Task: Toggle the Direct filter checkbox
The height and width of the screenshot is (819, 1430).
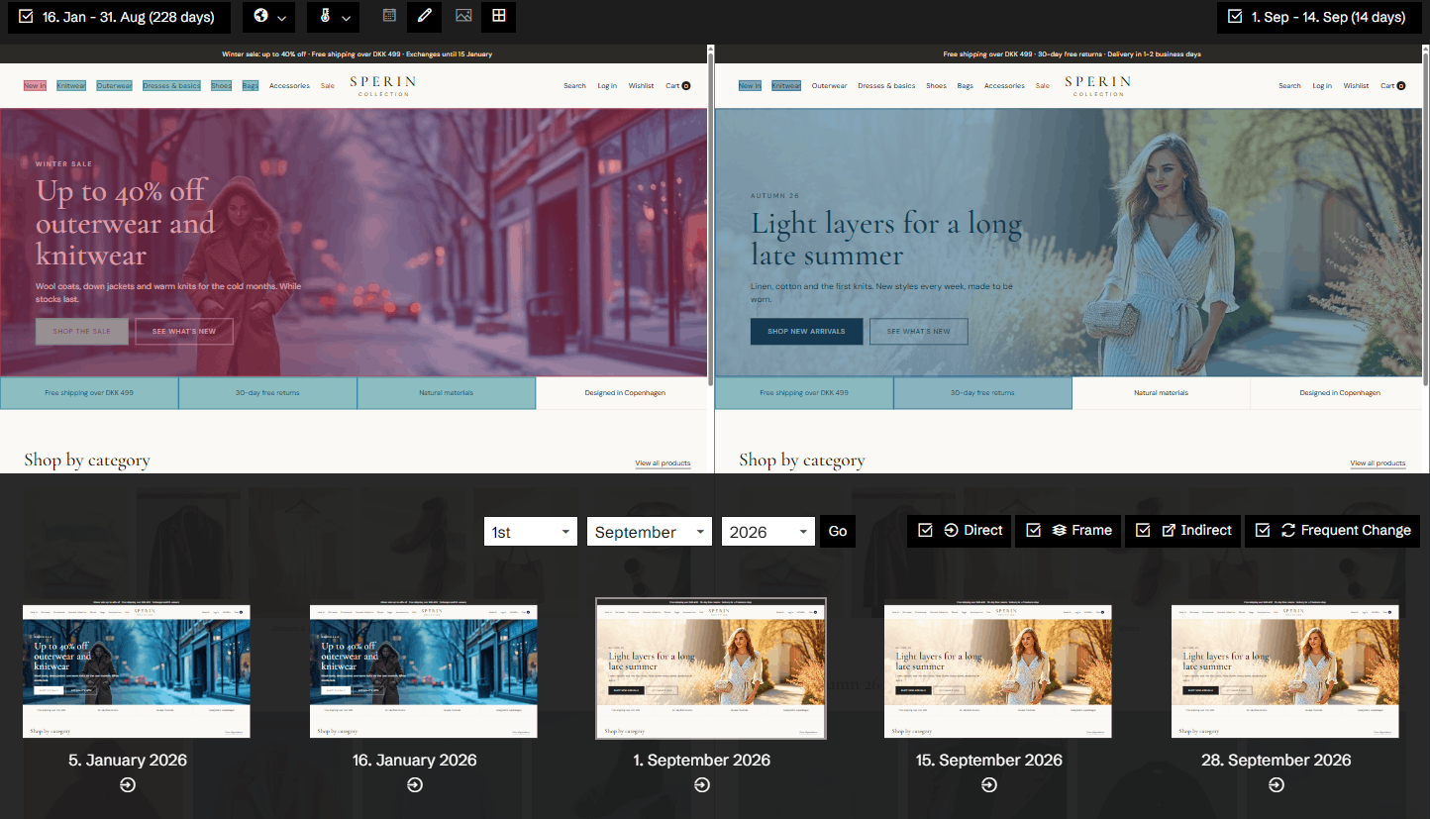Action: (925, 531)
